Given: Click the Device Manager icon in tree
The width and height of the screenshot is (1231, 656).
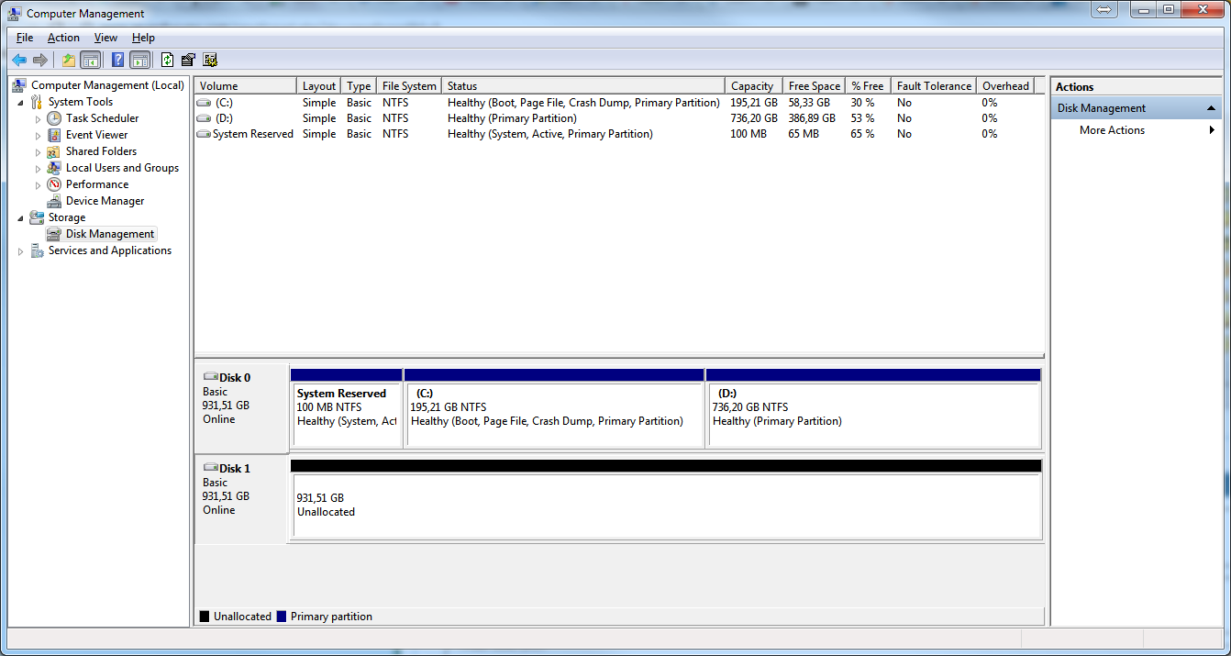Looking at the screenshot, I should point(54,201).
